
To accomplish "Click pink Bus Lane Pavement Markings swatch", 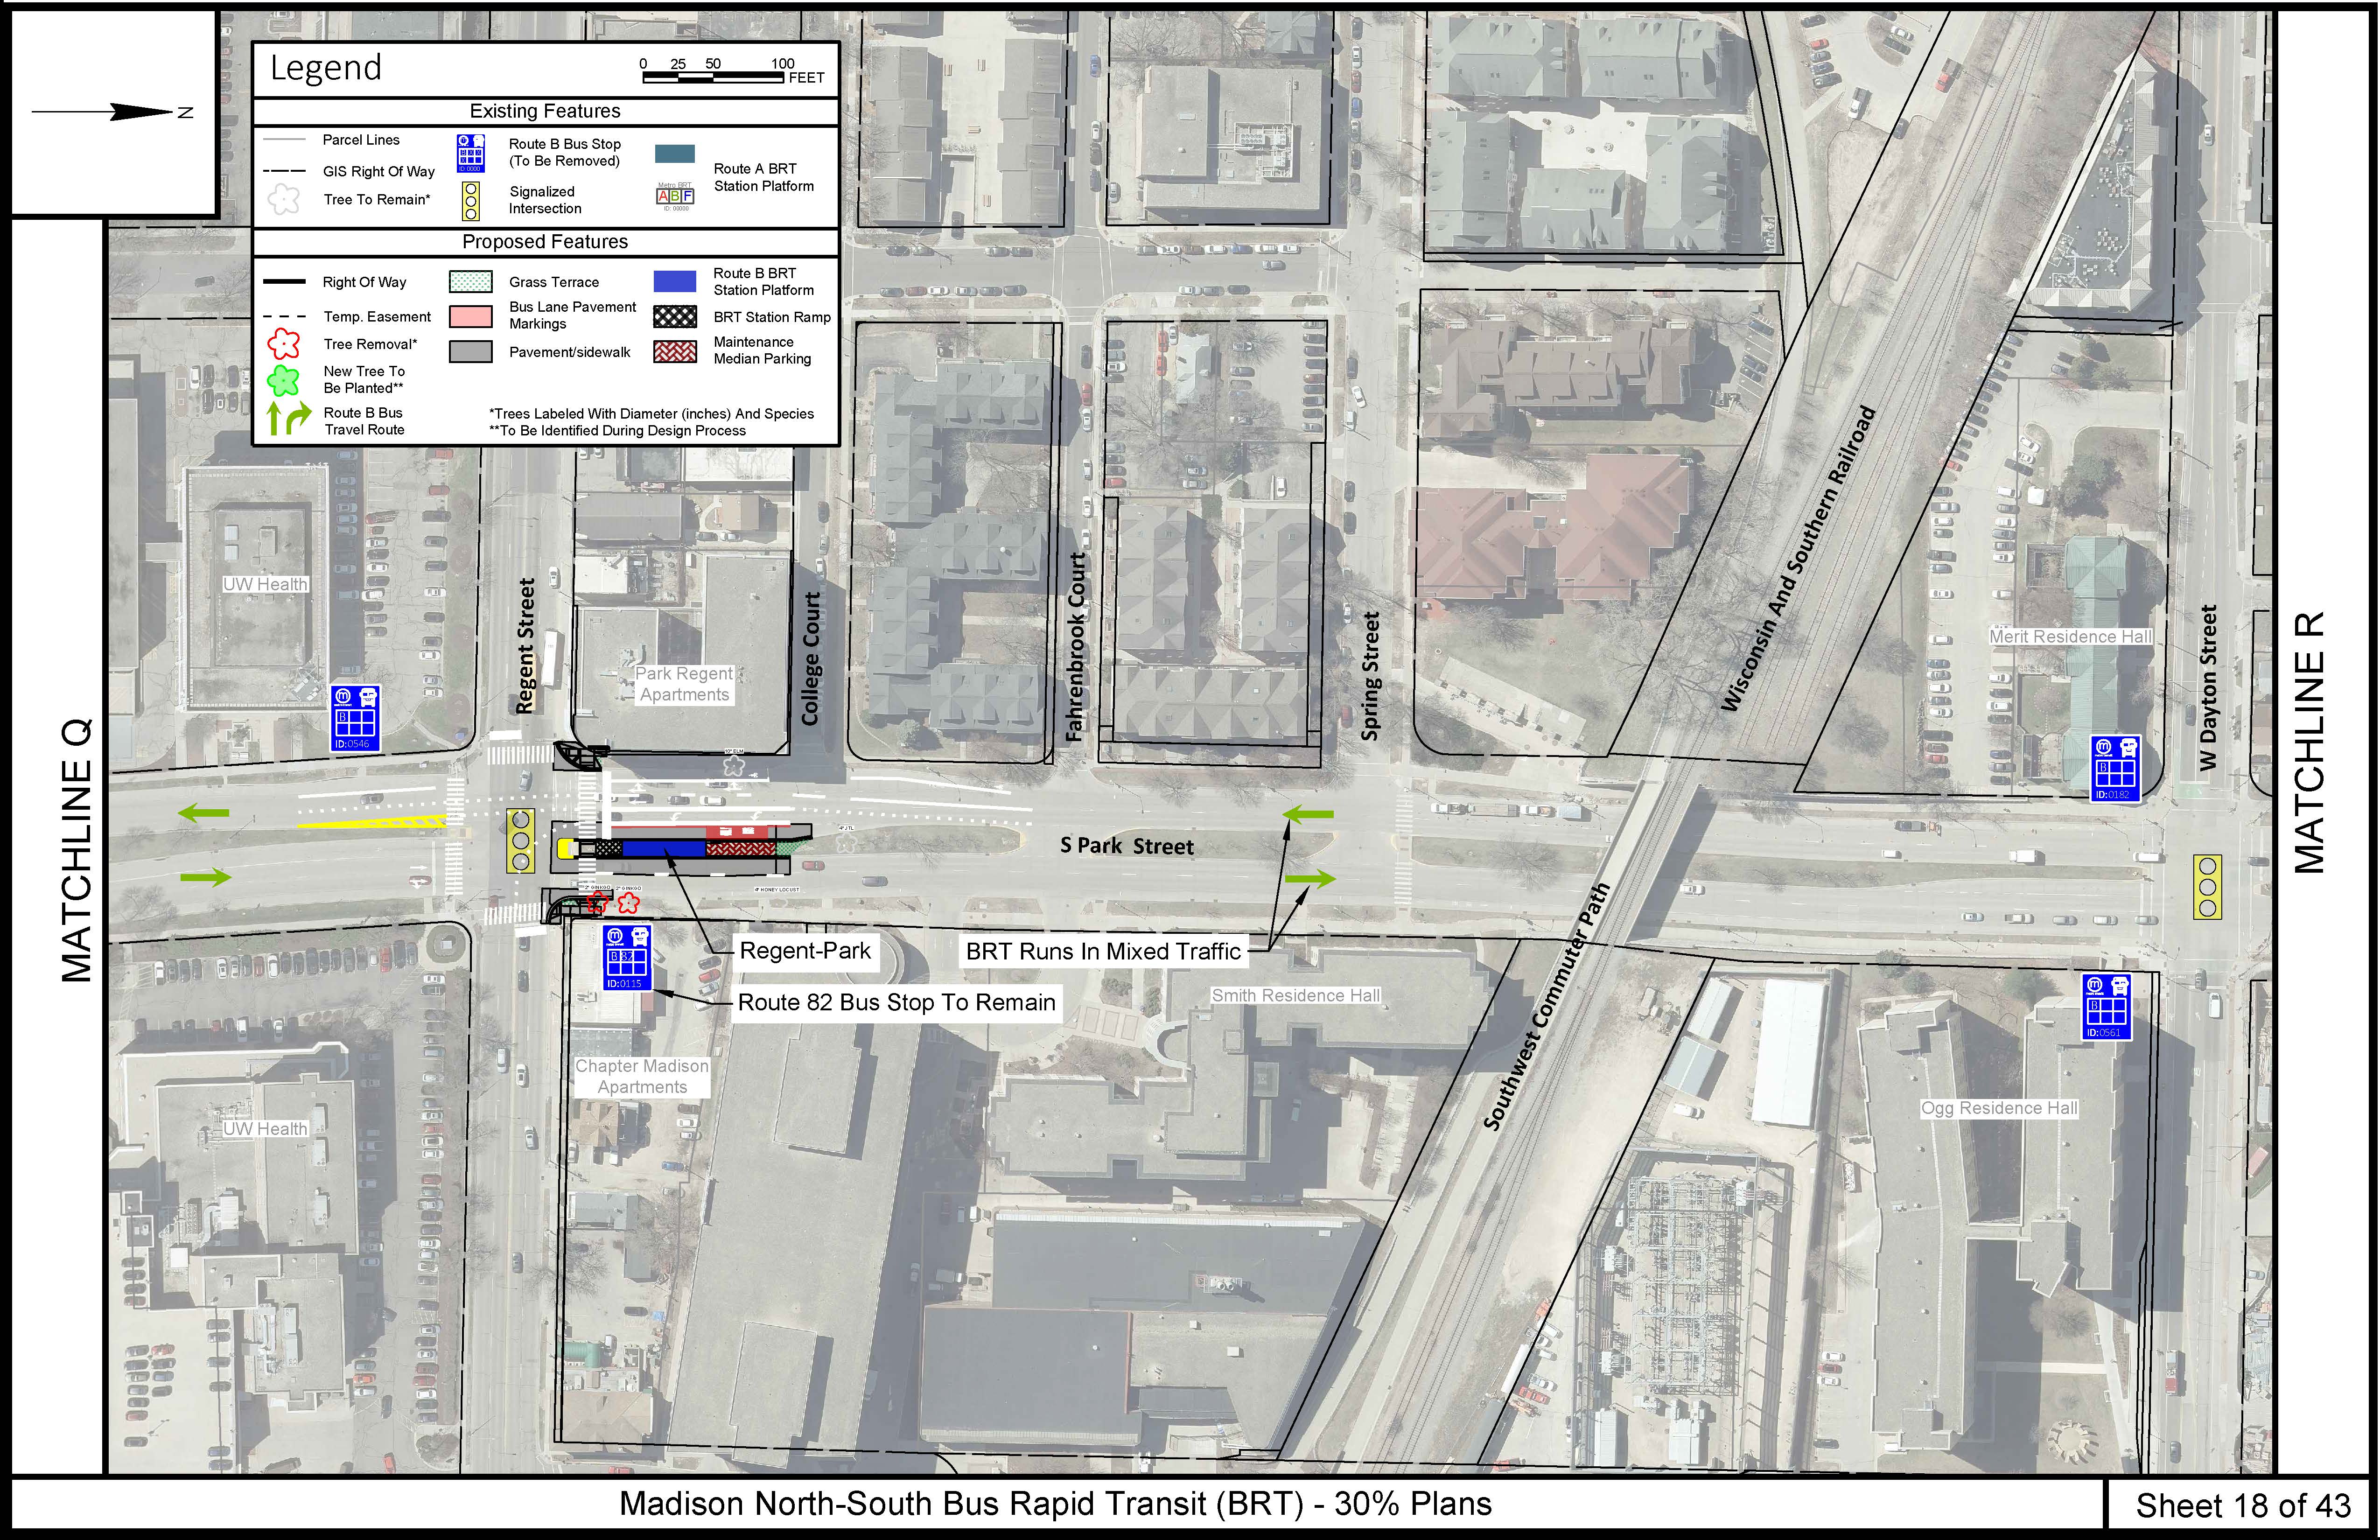I will [x=471, y=316].
